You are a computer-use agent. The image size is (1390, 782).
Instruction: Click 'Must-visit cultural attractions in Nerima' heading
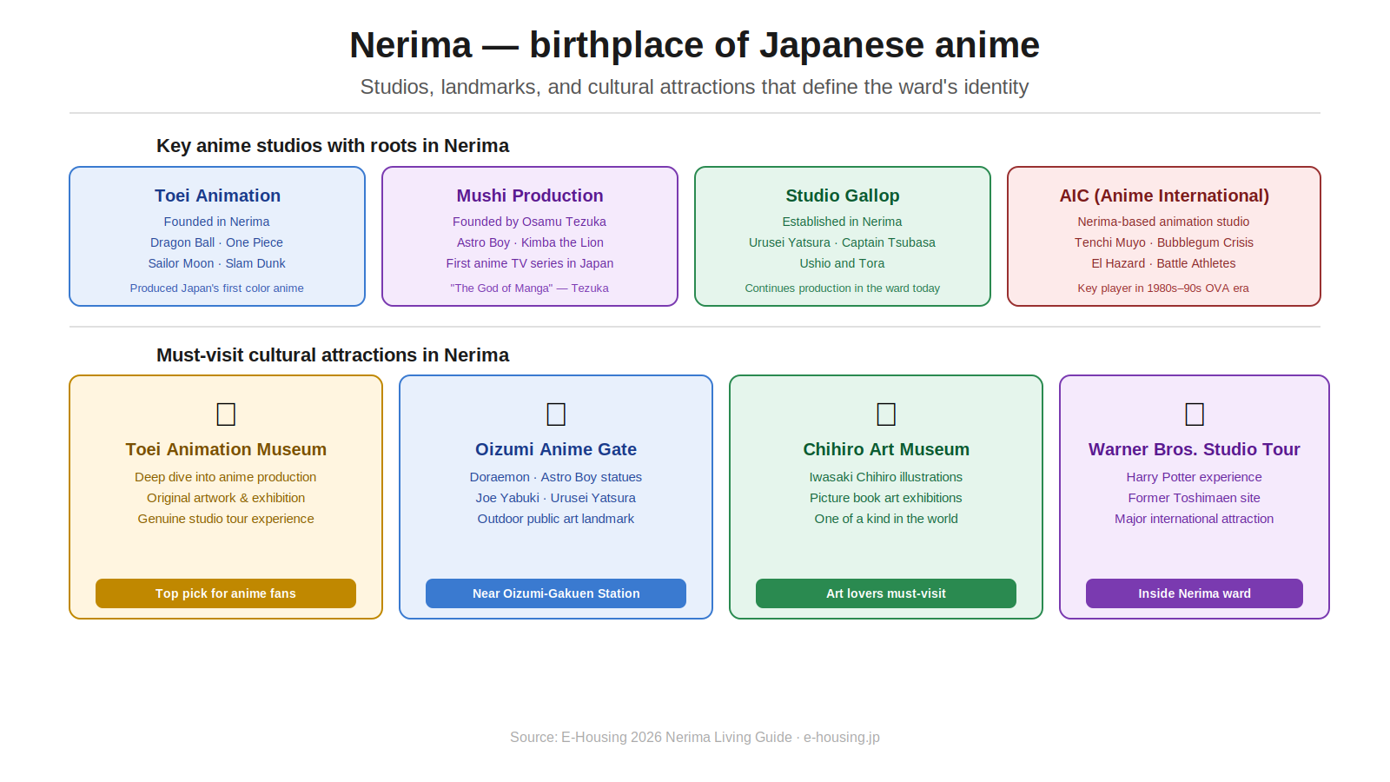pos(333,355)
